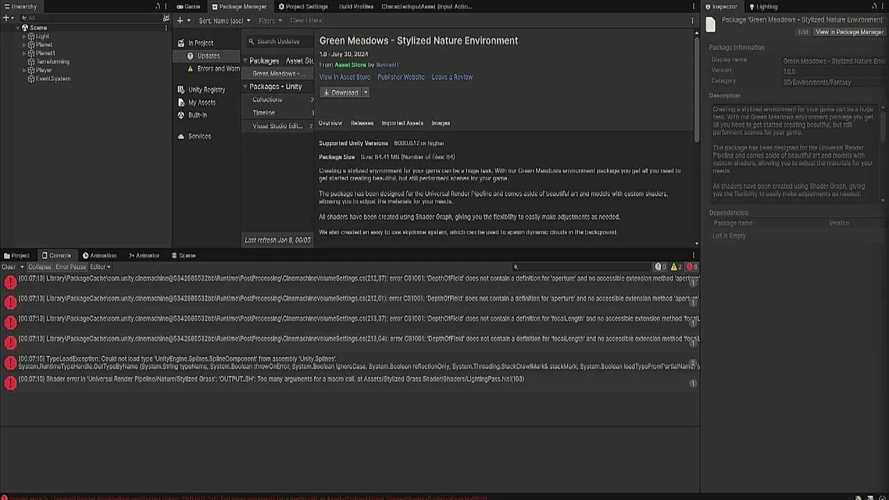Click the Hierarchy add object plus button
Screen dimensions: 889x500
(5, 18)
